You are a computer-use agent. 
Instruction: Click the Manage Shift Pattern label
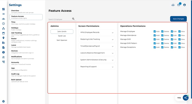(x=129, y=43)
